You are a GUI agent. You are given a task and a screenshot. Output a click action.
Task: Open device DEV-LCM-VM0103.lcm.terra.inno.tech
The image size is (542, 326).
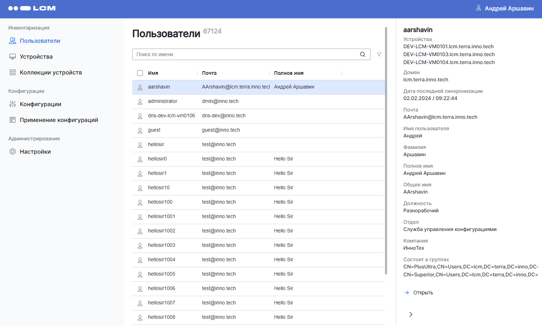pyautogui.click(x=449, y=54)
